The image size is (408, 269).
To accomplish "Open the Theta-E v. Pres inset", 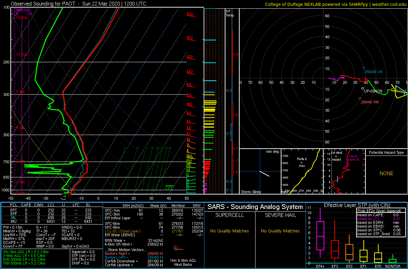I will point(302,171).
